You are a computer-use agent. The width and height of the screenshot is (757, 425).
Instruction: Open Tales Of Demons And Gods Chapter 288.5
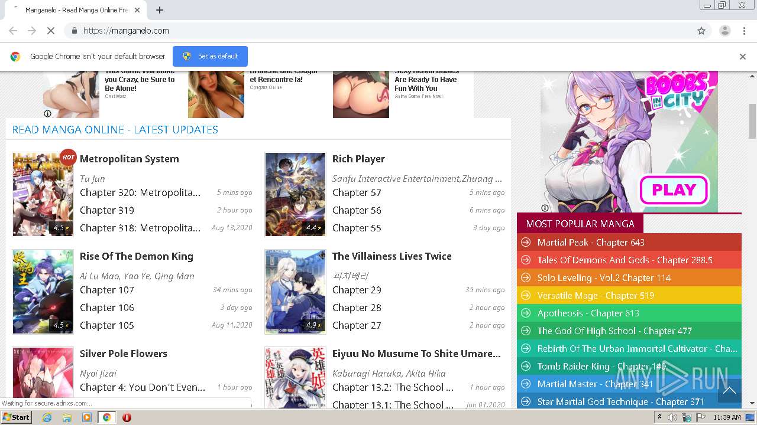pyautogui.click(x=625, y=260)
